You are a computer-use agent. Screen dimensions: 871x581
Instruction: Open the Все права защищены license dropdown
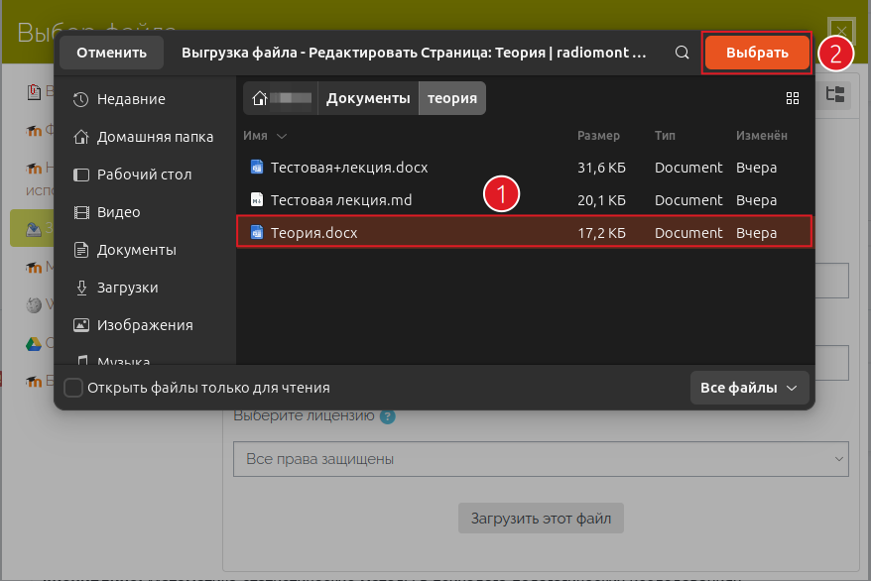[x=541, y=459]
